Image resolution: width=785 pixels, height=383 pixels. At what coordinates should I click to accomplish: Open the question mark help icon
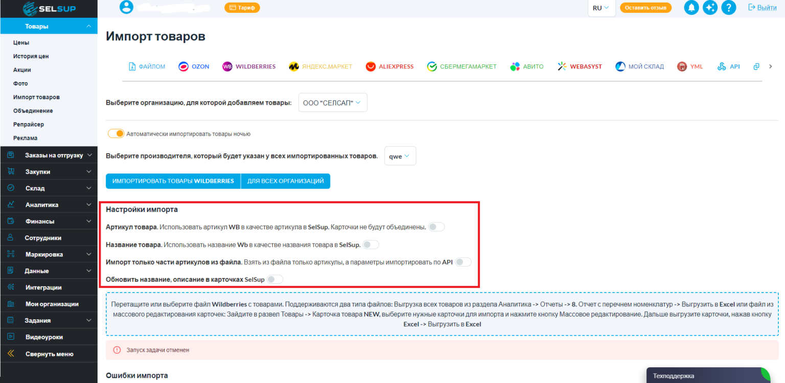[x=728, y=8]
